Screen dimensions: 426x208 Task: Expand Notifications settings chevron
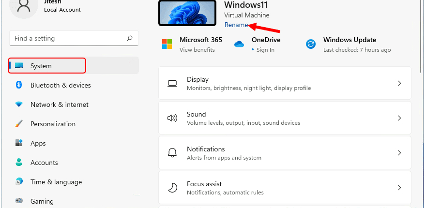tap(399, 152)
